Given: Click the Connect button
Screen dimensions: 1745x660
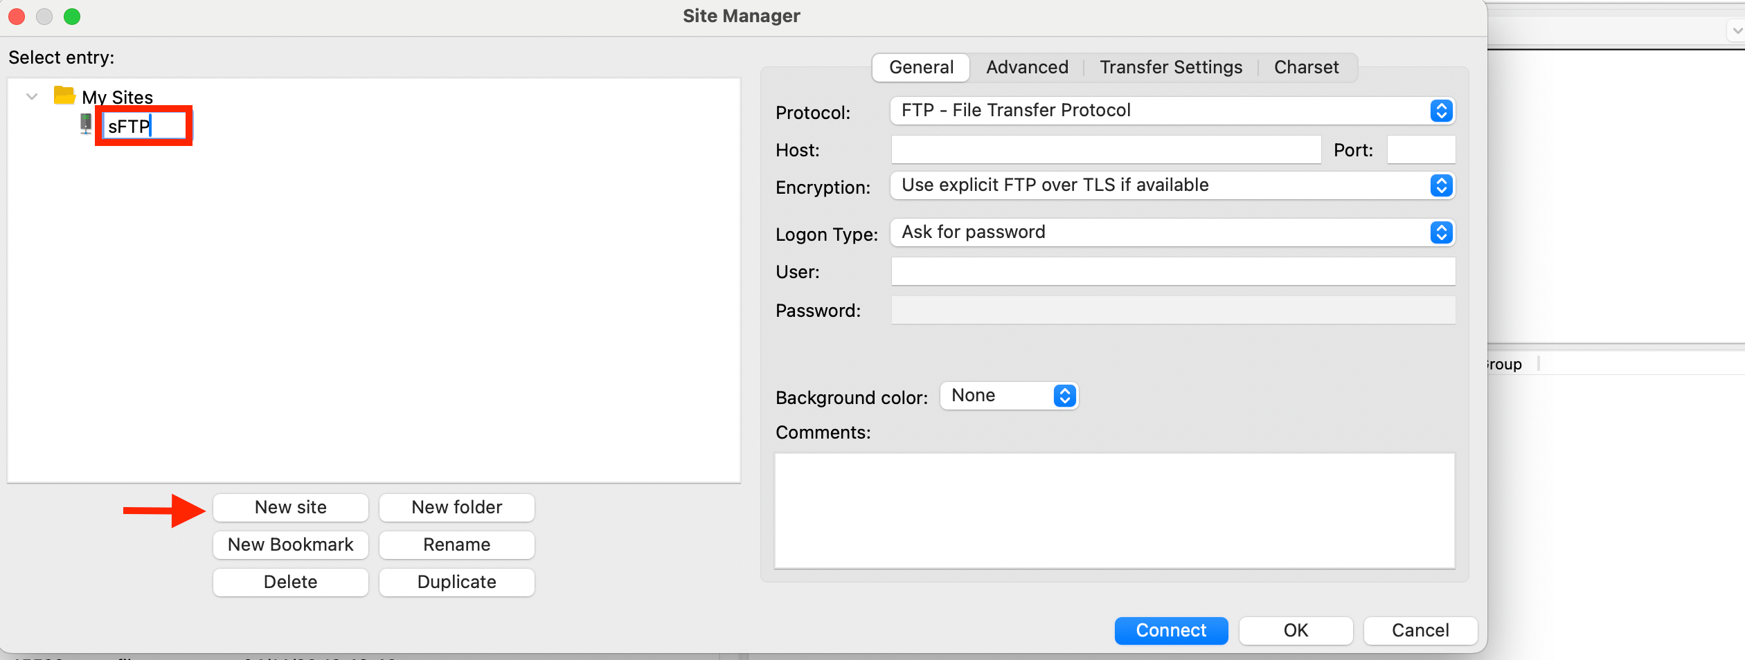Looking at the screenshot, I should pos(1171,631).
